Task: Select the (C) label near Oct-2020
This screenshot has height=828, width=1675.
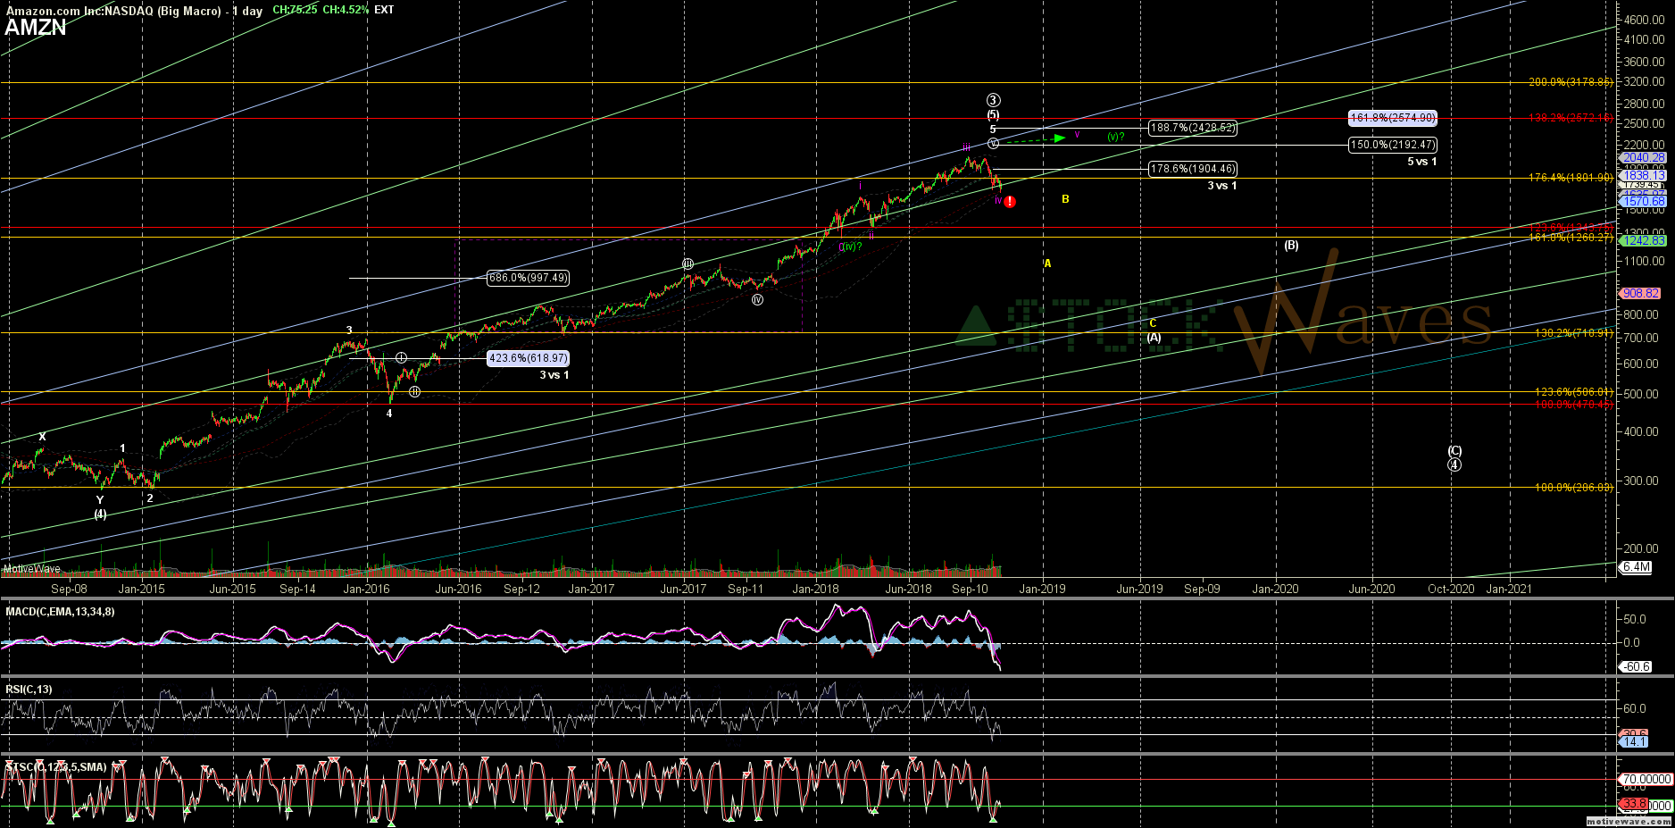Action: pos(1454,451)
